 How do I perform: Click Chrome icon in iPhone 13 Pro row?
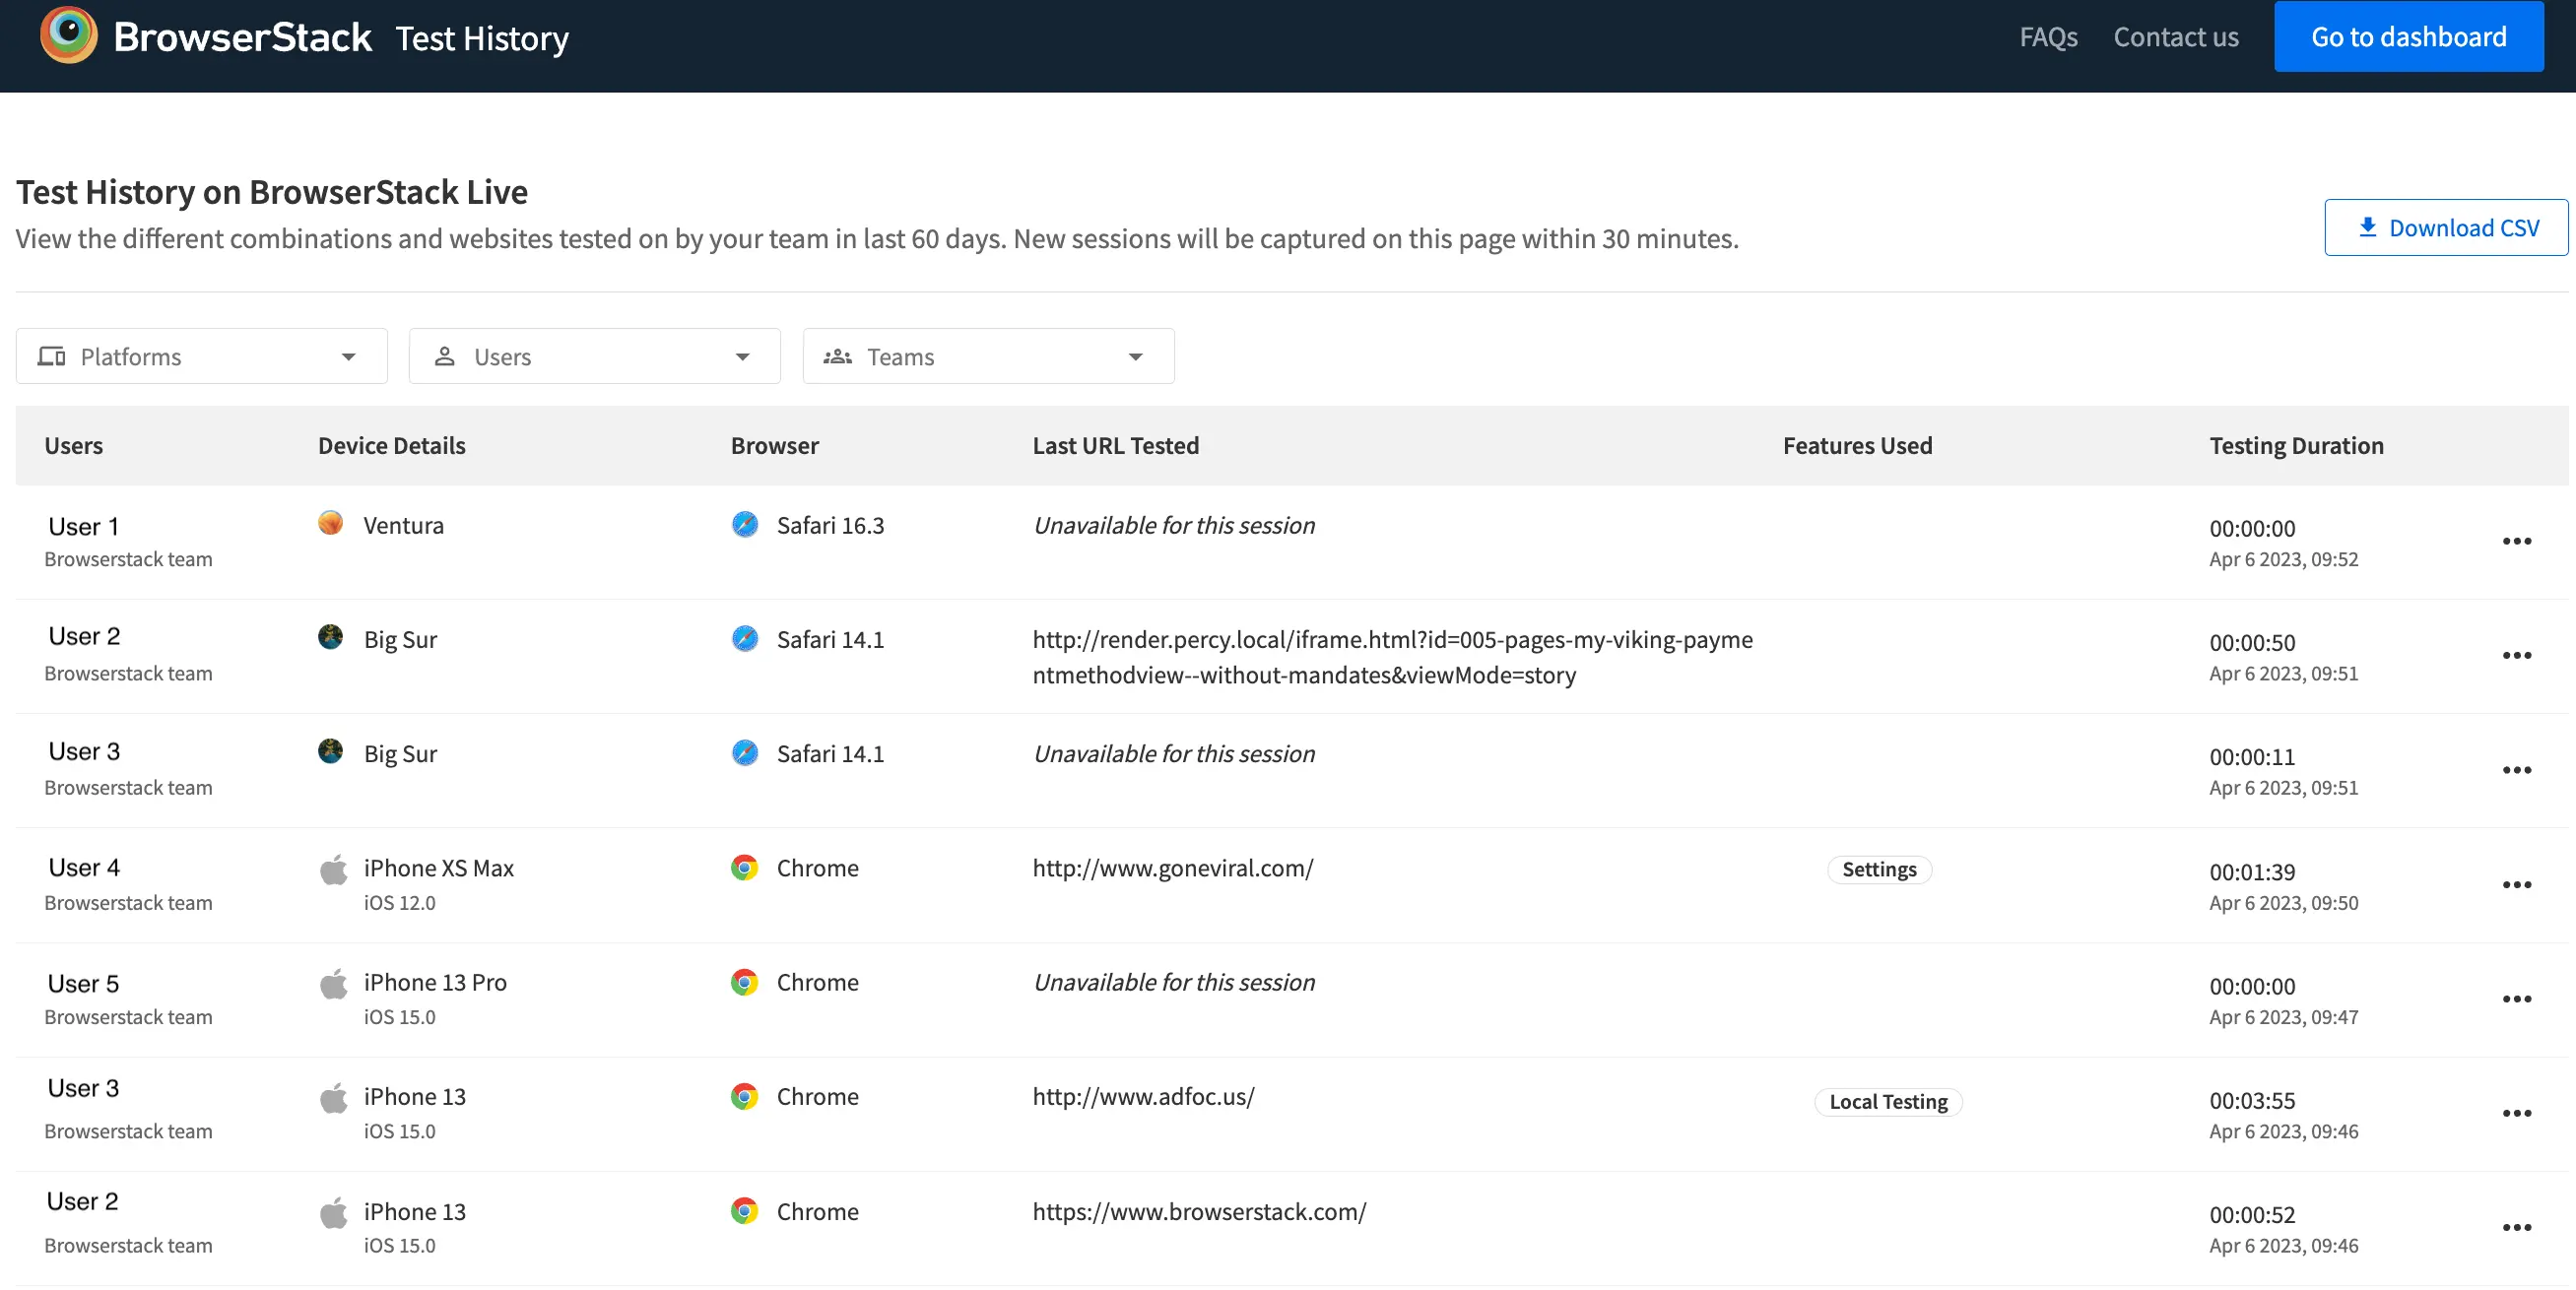[x=744, y=982]
